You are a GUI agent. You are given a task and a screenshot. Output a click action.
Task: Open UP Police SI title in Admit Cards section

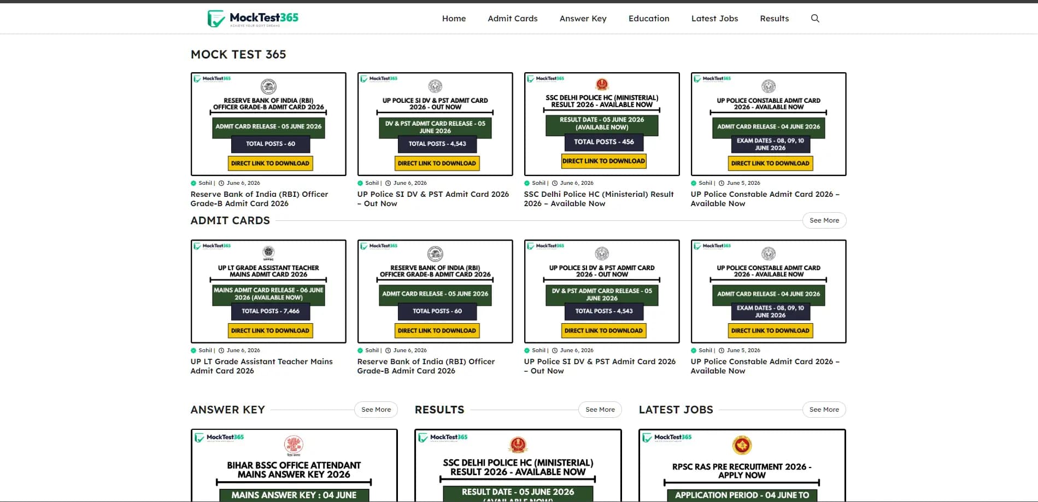[600, 366]
